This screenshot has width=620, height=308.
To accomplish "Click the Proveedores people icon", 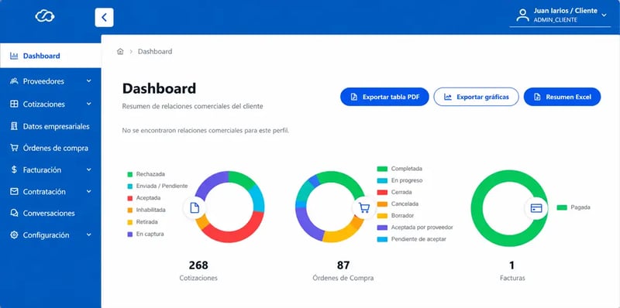I will coord(14,81).
